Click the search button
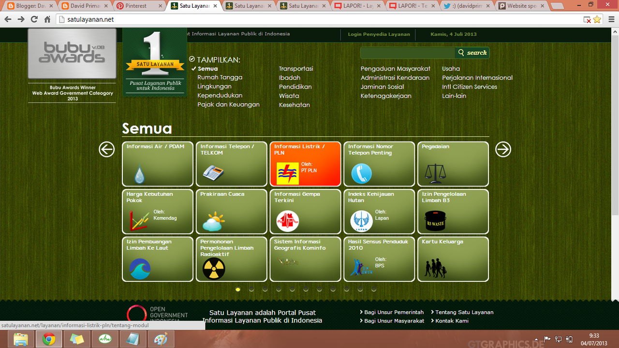Image resolution: width=619 pixels, height=348 pixels. tap(472, 53)
